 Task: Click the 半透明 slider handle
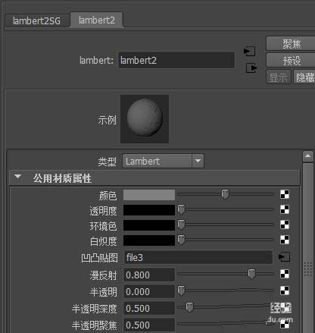[181, 291]
